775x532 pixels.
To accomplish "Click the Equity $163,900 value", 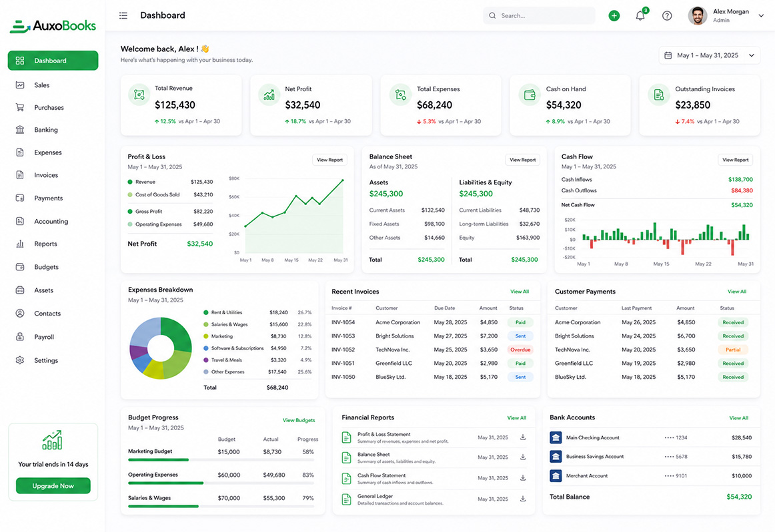I will 528,238.
